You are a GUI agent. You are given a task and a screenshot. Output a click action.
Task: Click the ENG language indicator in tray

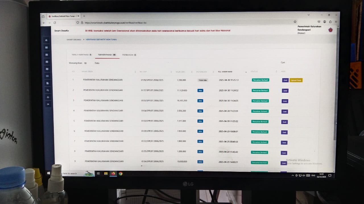[x=313, y=176]
